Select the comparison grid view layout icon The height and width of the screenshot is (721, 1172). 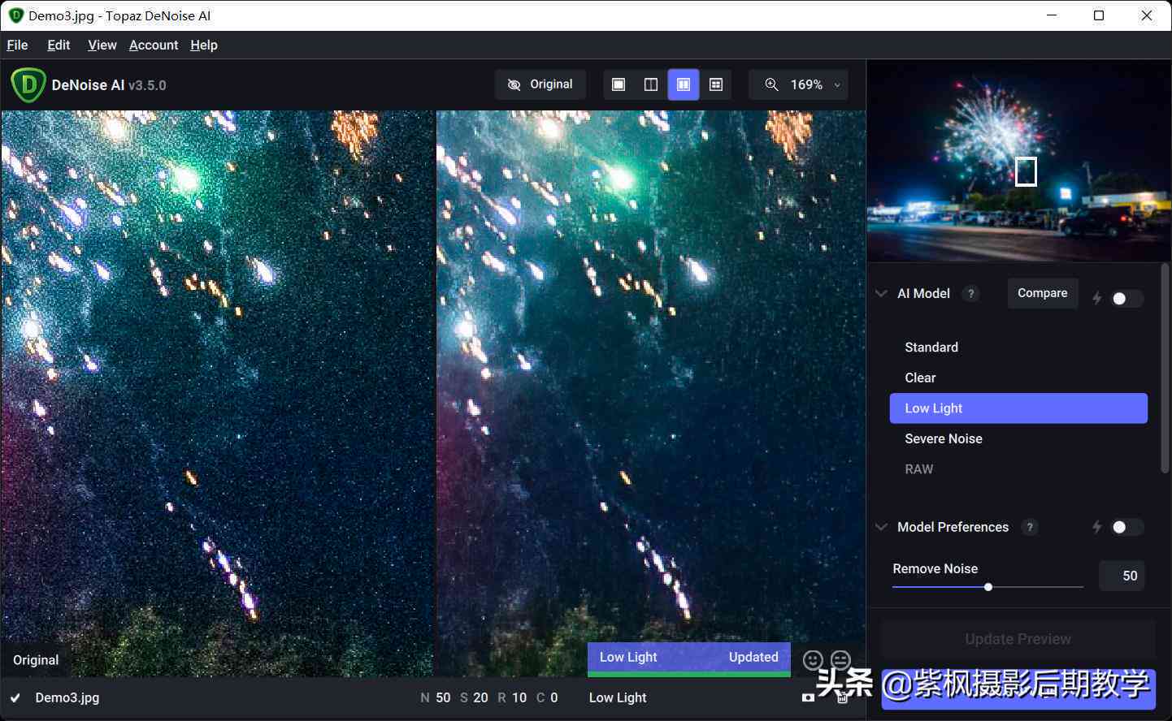click(x=716, y=84)
